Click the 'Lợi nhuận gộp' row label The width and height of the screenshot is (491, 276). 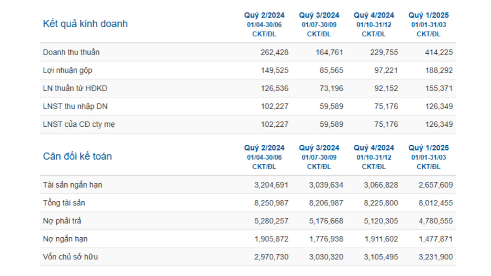[x=68, y=70]
